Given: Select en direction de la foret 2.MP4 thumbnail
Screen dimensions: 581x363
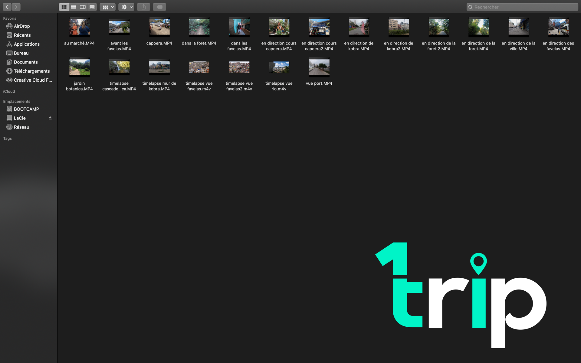Looking at the screenshot, I should (x=439, y=27).
